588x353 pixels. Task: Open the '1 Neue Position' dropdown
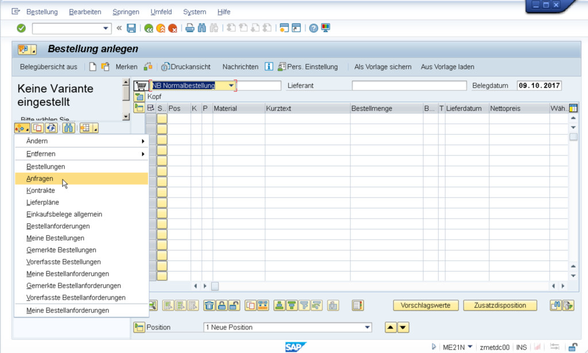(367, 327)
